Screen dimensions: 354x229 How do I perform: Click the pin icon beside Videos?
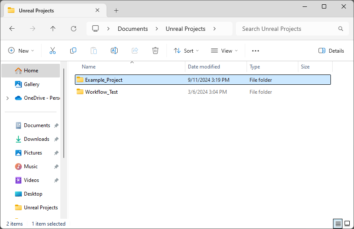point(57,180)
